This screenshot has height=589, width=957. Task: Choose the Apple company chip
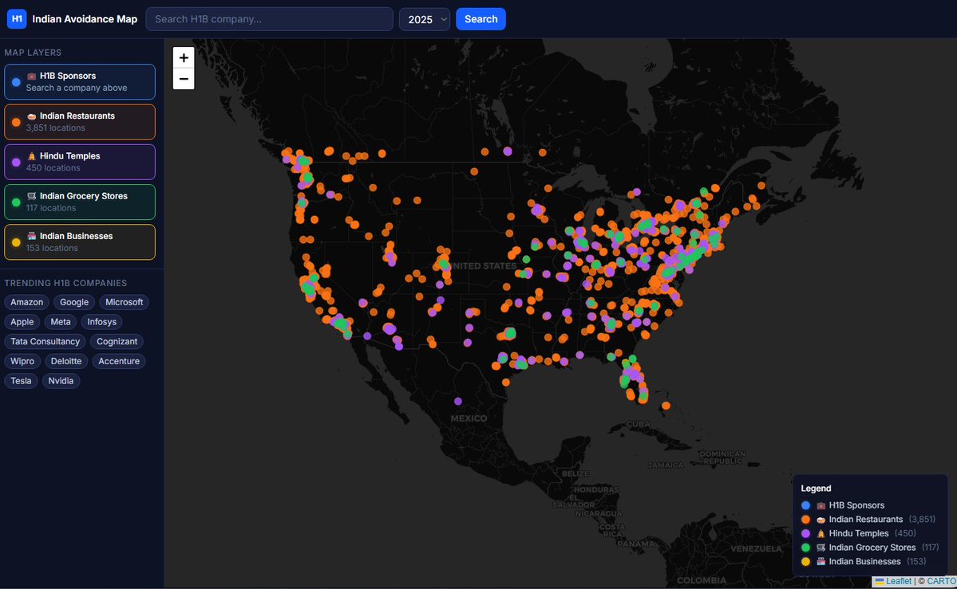pyautogui.click(x=22, y=322)
